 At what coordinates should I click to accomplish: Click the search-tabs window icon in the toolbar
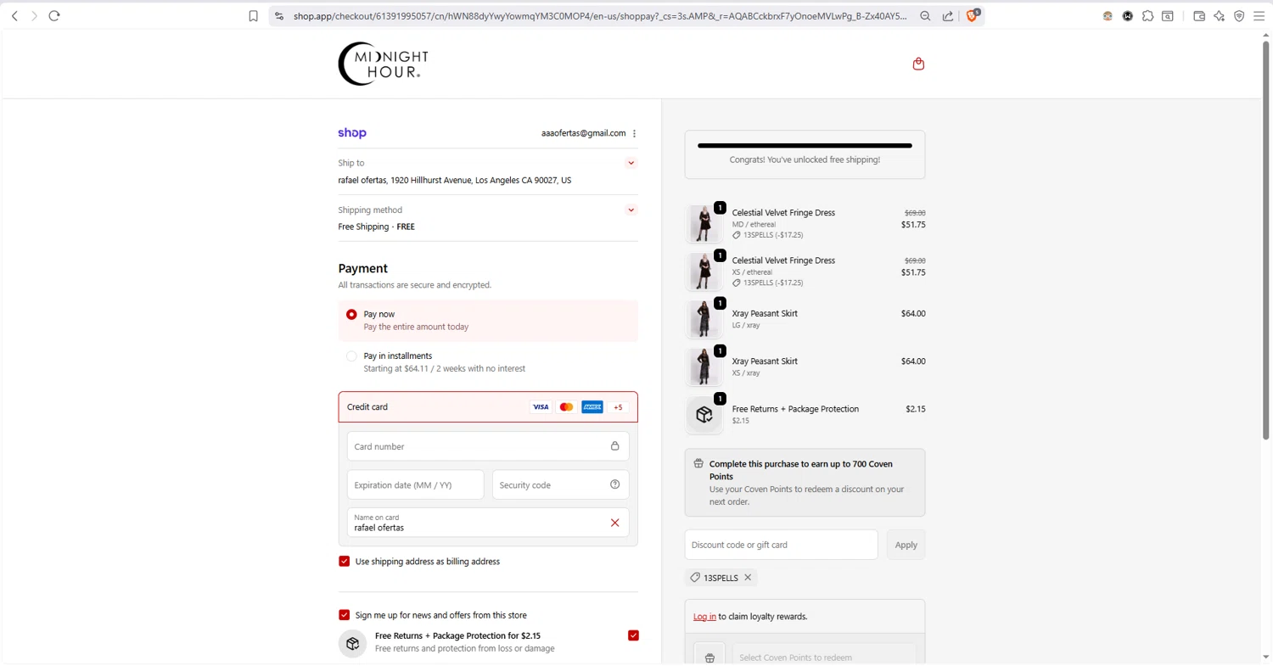tap(1168, 15)
